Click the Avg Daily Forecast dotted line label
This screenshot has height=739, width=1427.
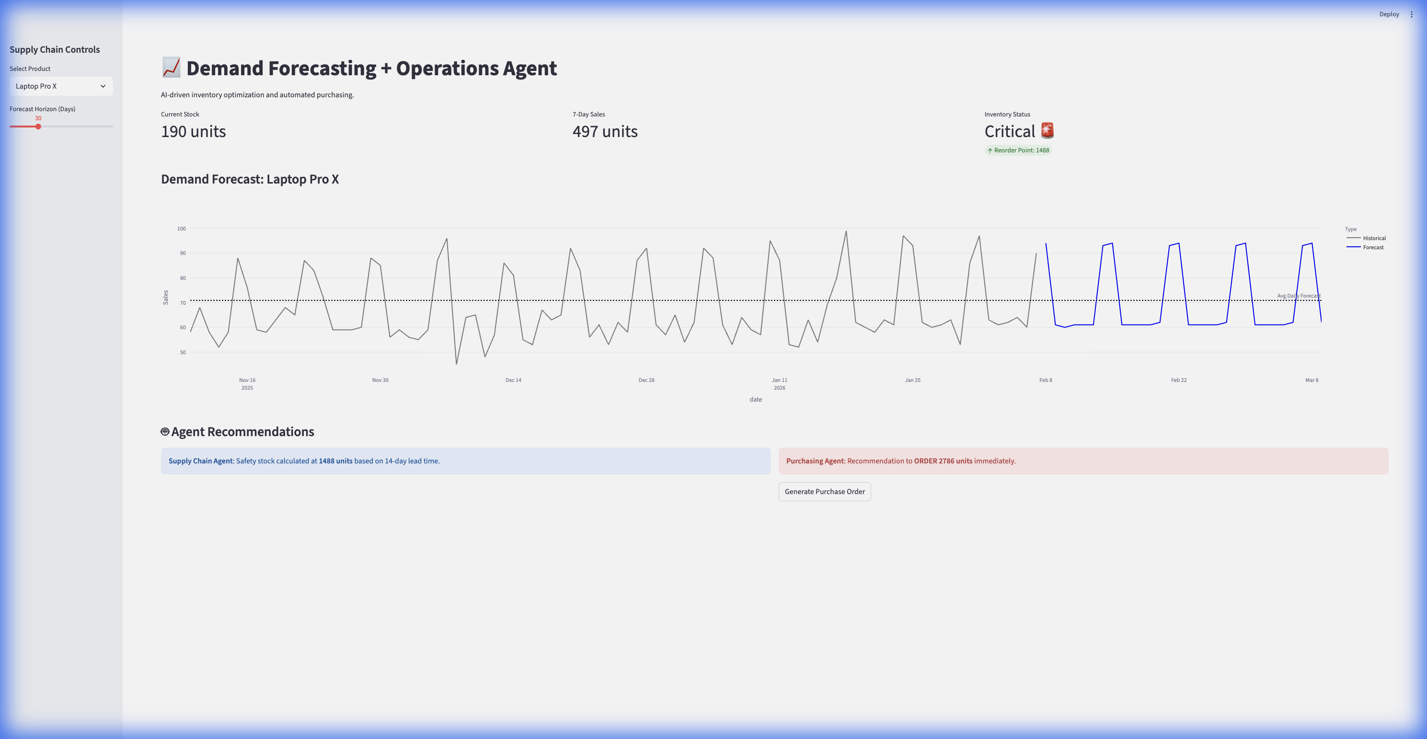[1299, 296]
